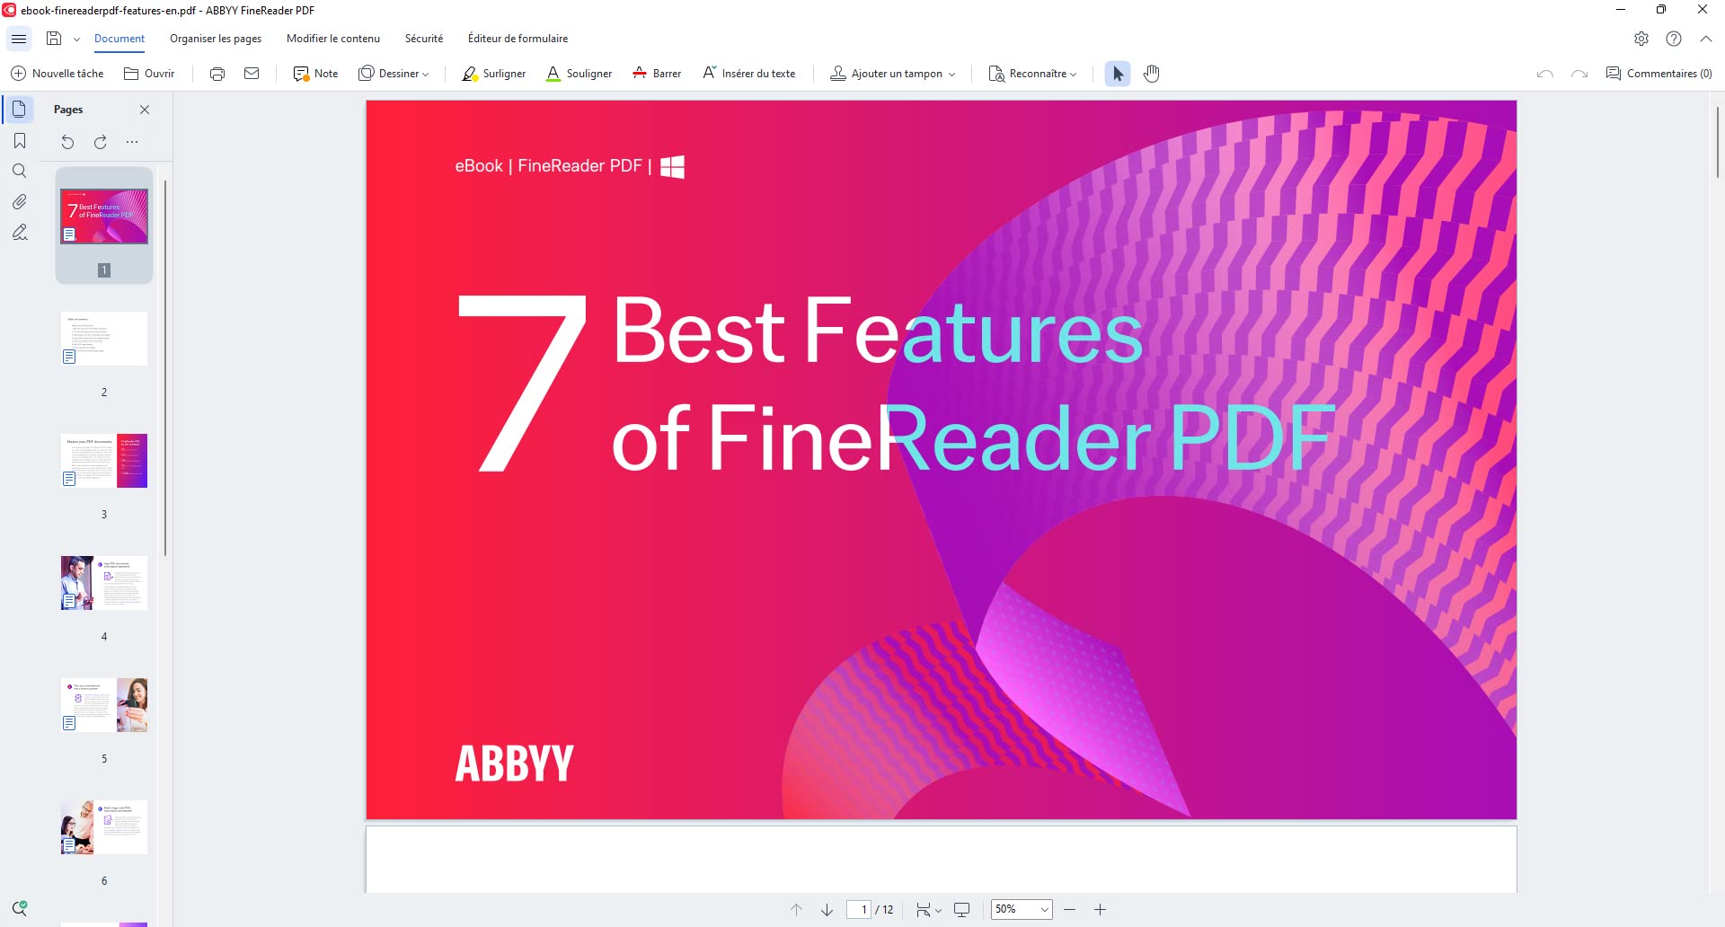The image size is (1725, 927).
Task: Go to the previous page
Action: (x=796, y=910)
